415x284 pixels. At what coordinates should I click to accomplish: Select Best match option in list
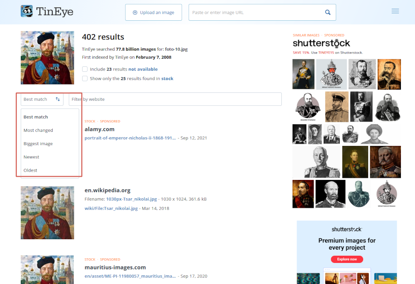[x=36, y=117]
